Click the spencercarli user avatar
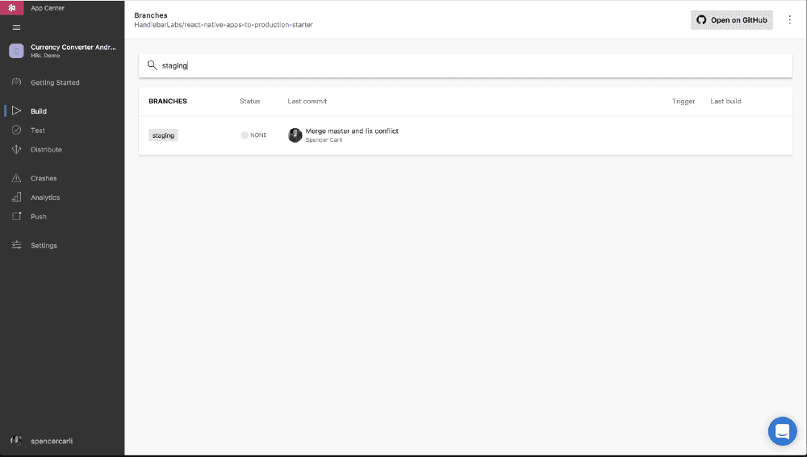This screenshot has height=457, width=807. [16, 441]
